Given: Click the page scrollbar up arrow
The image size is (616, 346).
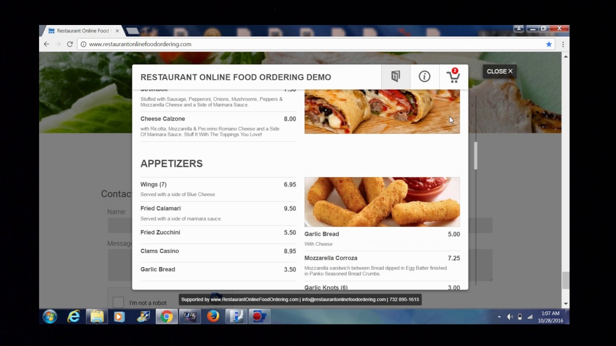Looking at the screenshot, I should click(x=565, y=56).
